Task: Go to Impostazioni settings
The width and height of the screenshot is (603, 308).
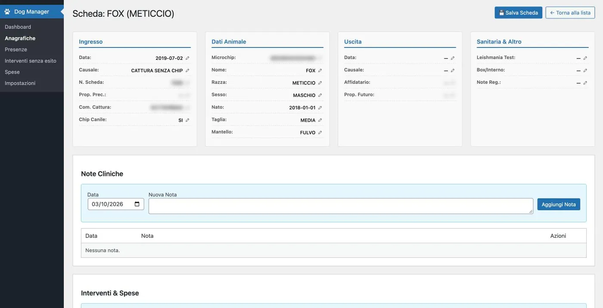Action: point(20,83)
